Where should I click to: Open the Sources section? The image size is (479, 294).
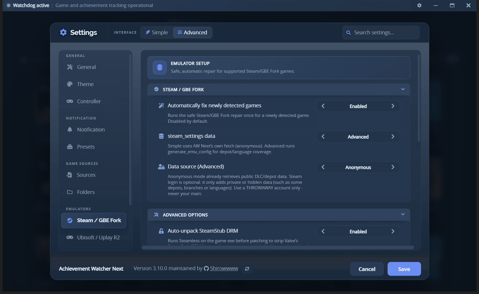94,175
